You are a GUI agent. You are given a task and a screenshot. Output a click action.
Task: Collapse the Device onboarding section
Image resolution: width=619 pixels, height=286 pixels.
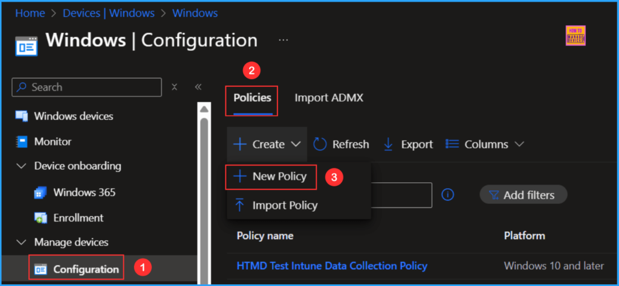[22, 166]
